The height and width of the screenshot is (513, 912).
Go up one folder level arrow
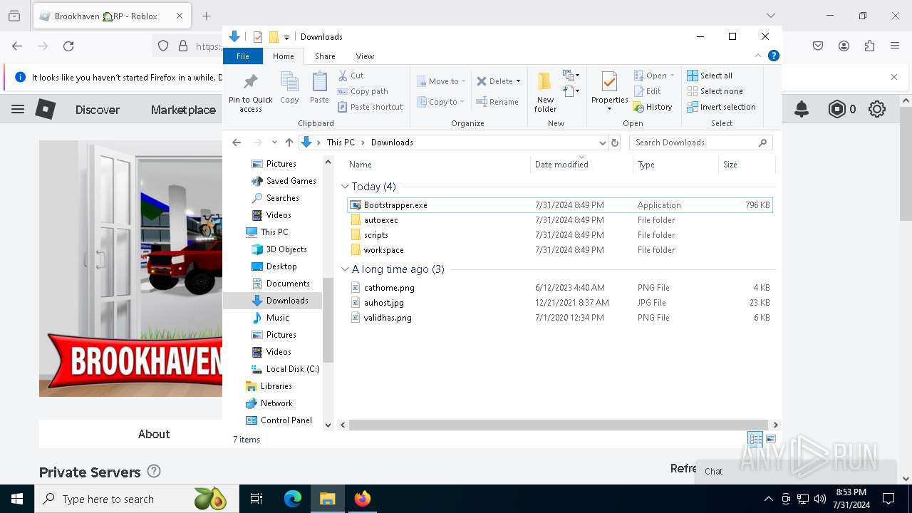click(x=289, y=142)
